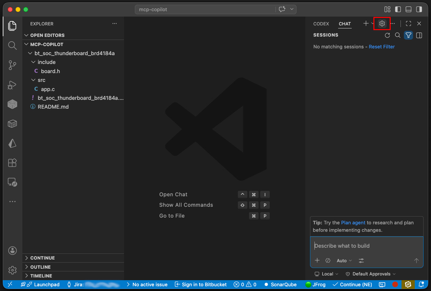Open the Search view in activity bar
This screenshot has width=431, height=291.
point(13,46)
